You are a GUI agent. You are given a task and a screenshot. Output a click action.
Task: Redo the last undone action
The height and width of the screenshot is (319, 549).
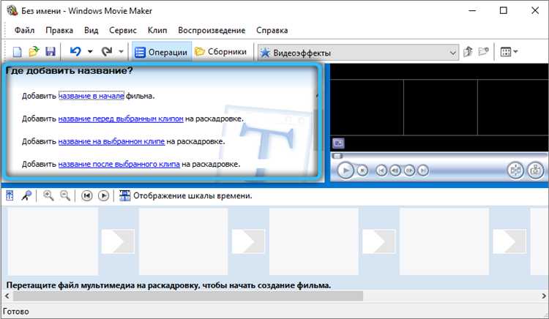pos(107,52)
